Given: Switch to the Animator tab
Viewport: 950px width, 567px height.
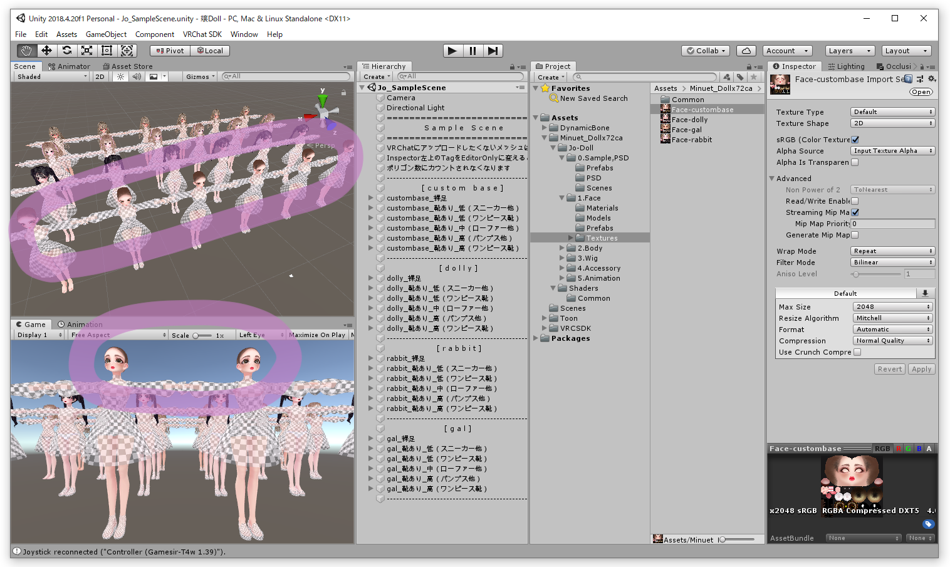Looking at the screenshot, I should click(x=69, y=66).
